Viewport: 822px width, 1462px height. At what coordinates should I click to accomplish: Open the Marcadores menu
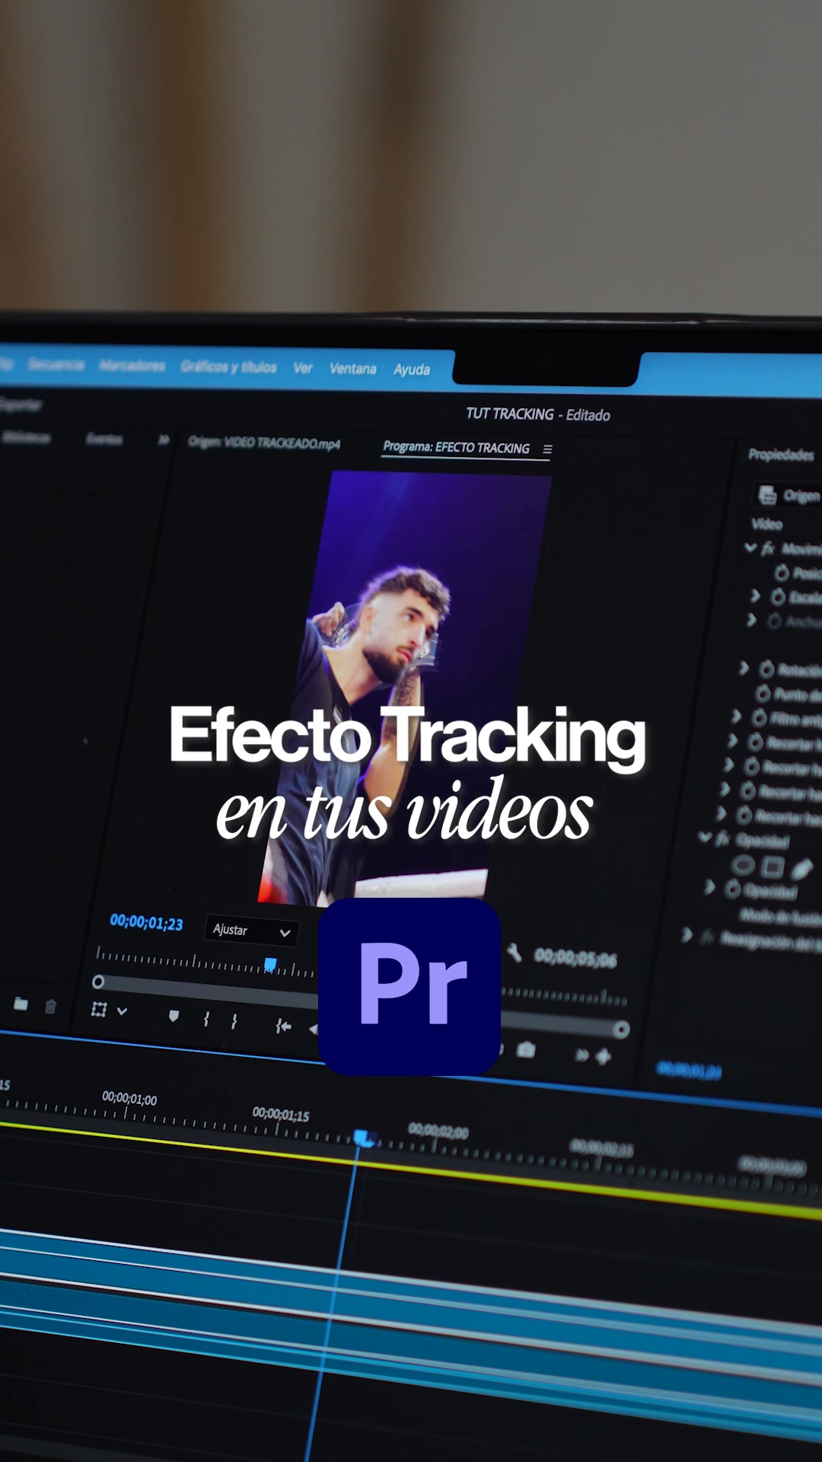pyautogui.click(x=132, y=365)
